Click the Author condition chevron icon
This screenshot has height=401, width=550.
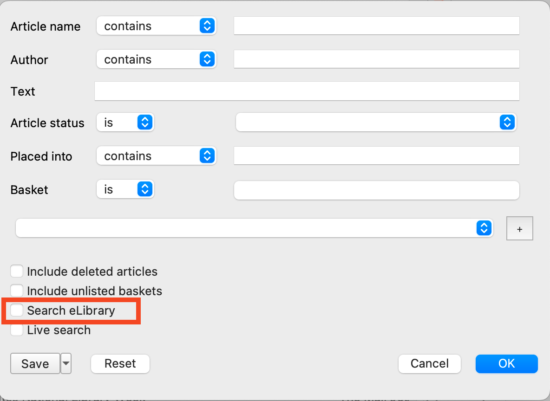[208, 59]
